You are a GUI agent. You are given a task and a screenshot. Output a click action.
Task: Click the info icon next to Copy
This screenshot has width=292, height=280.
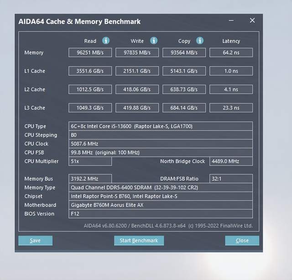coord(200,41)
